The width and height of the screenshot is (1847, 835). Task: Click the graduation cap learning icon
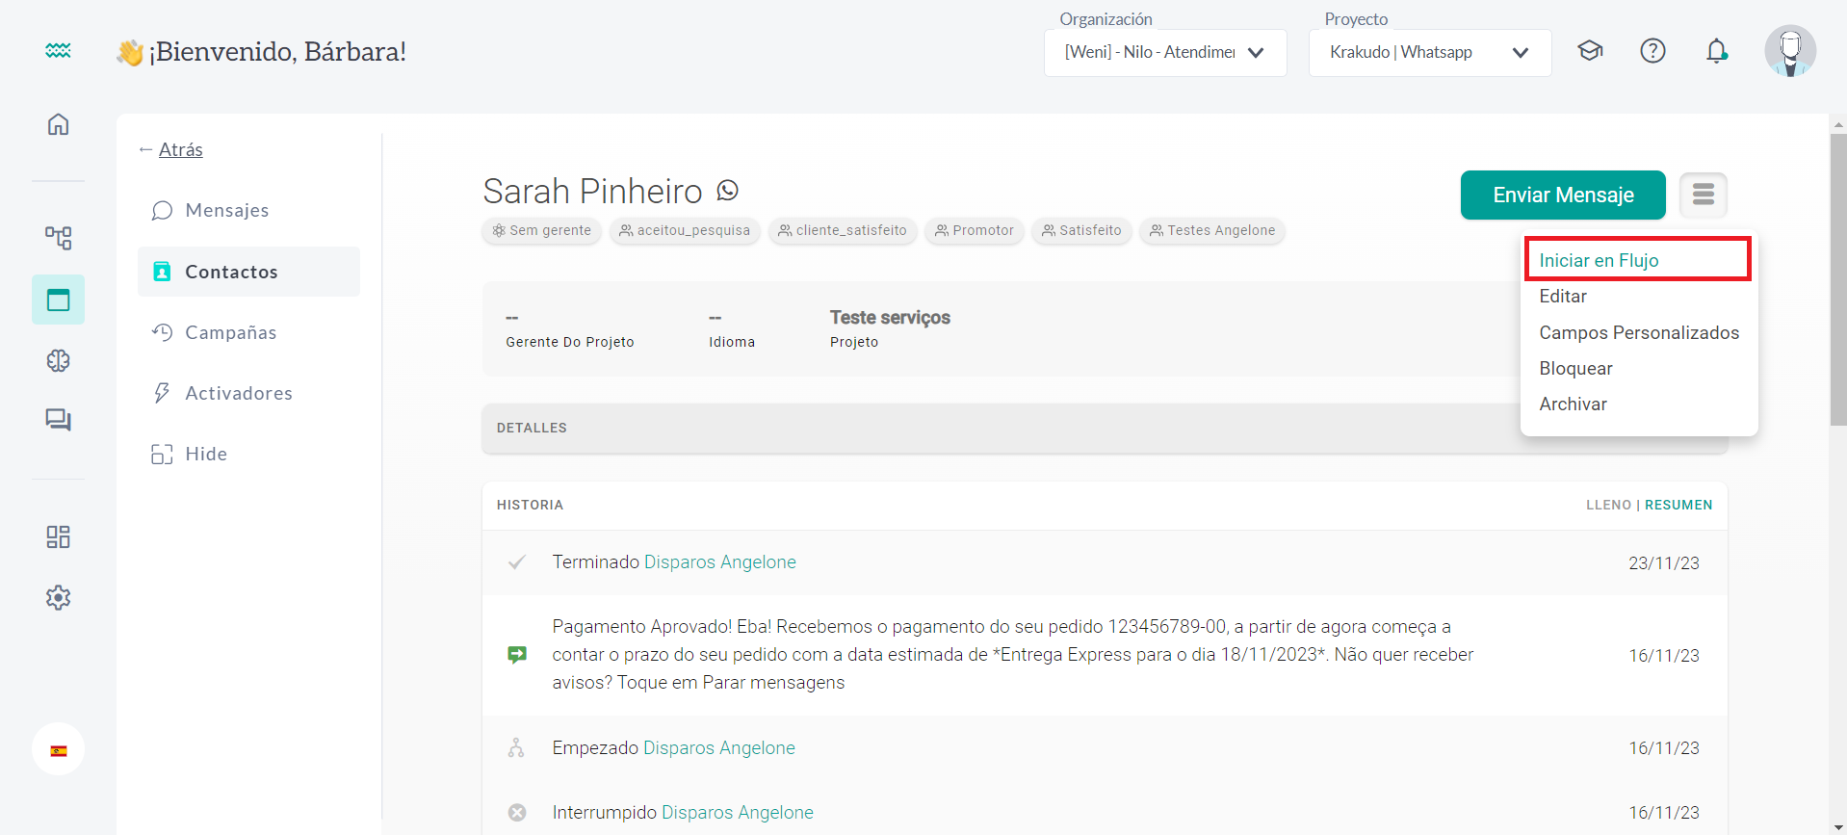click(1590, 51)
